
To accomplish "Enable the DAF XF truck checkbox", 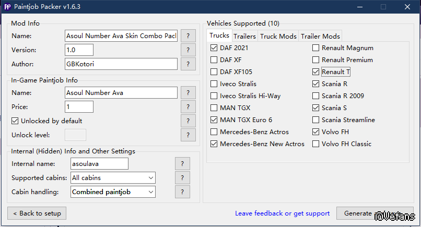I will pos(214,60).
